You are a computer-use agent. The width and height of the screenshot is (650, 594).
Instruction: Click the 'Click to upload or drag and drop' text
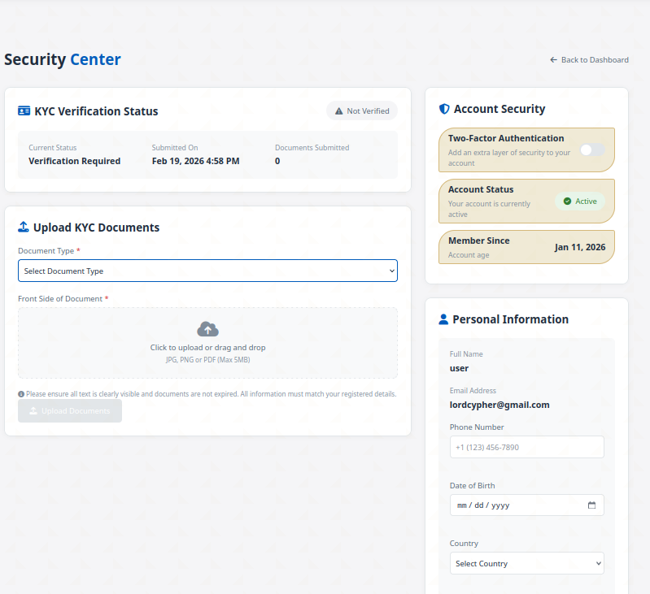(207, 348)
